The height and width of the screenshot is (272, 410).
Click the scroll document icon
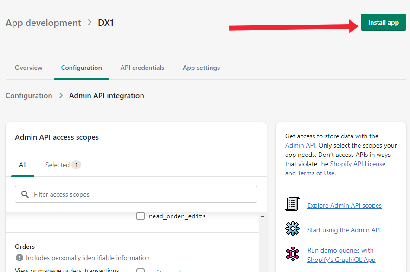(293, 204)
